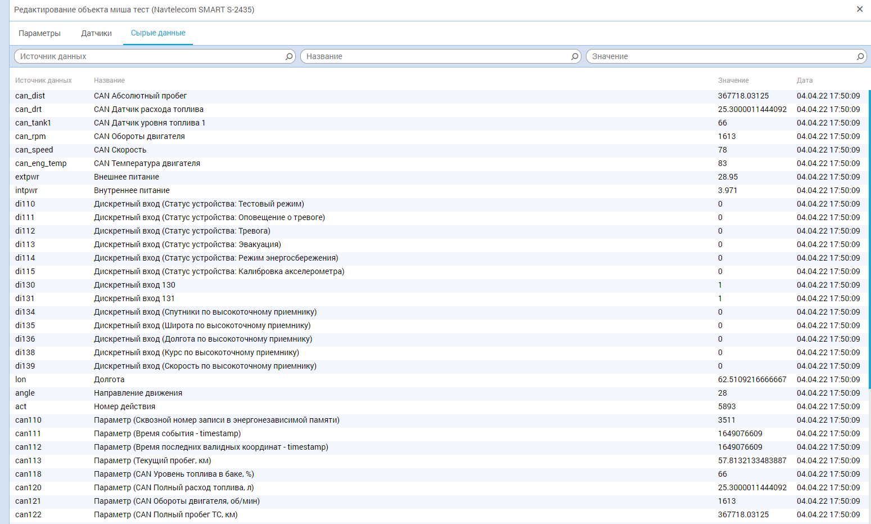Click search icon in Источник данных filter

coord(289,56)
